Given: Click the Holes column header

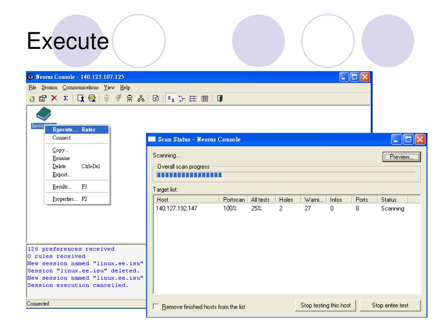Looking at the screenshot, I should 288,199.
